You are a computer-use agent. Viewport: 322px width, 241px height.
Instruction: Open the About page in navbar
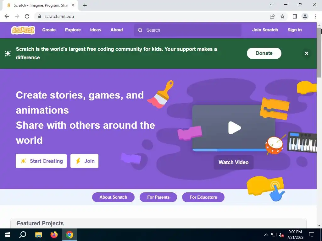pyautogui.click(x=117, y=30)
